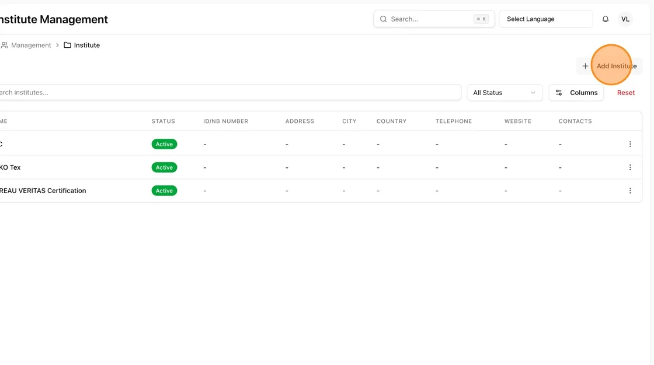
Task: Open the notifications bell
Action: 605,19
